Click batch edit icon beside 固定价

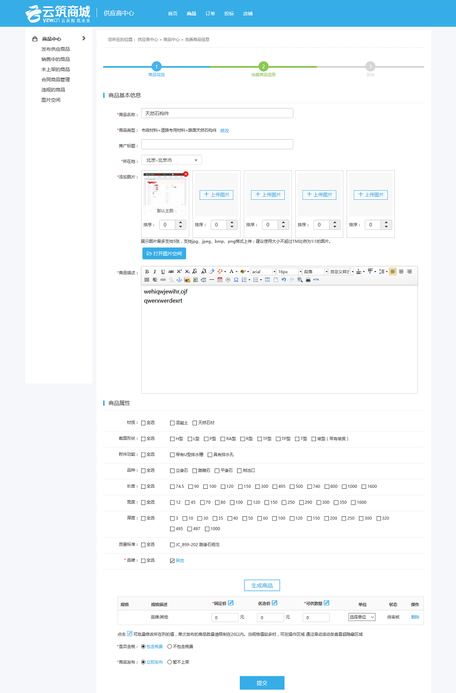pos(231,603)
